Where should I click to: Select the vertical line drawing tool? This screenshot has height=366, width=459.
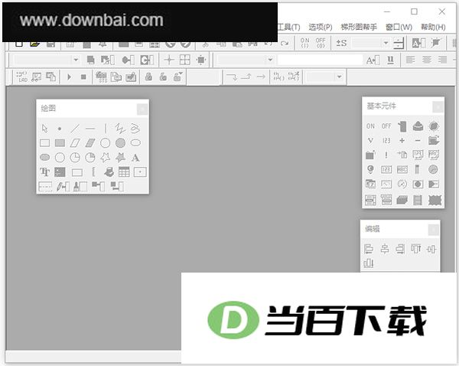106,129
